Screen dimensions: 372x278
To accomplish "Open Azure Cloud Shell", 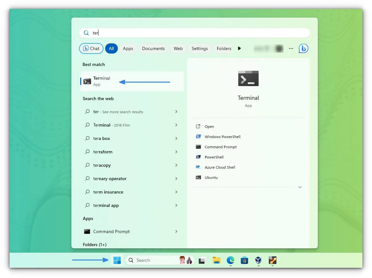I will 220,167.
